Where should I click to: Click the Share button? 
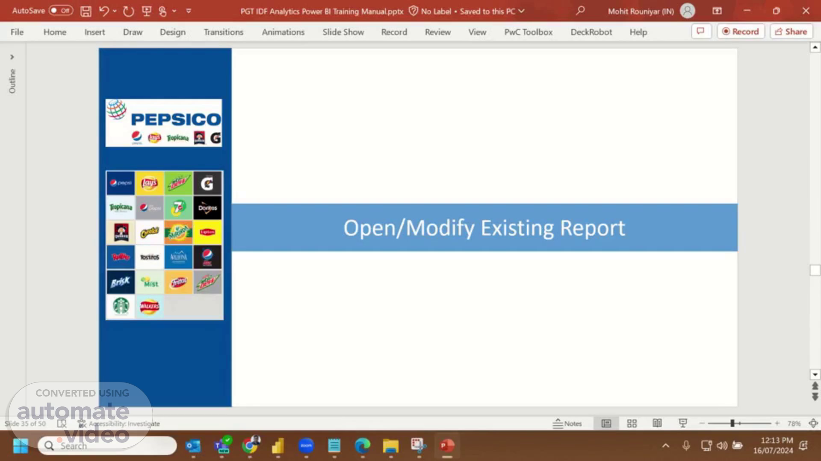[791, 32]
